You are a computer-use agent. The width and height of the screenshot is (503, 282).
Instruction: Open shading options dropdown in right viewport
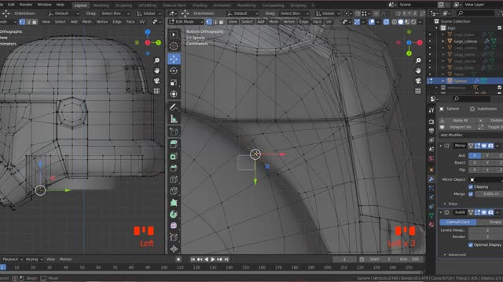420,22
